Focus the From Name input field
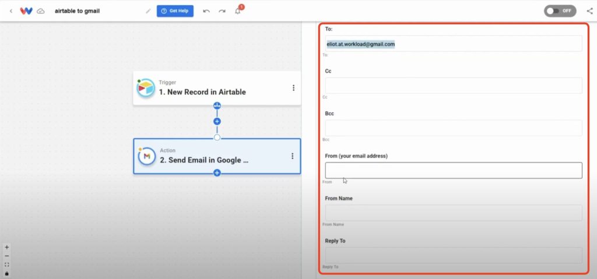This screenshot has height=279, width=597. click(x=454, y=213)
